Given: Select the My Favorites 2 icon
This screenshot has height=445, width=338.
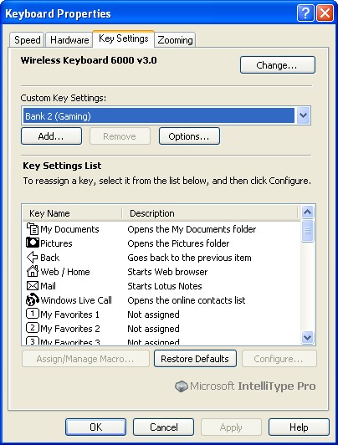Looking at the screenshot, I should click(x=33, y=328).
